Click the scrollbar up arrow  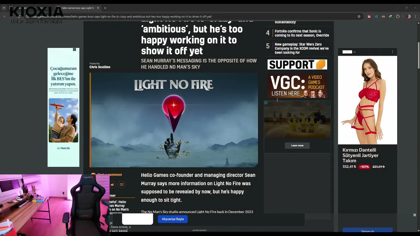pos(418,23)
